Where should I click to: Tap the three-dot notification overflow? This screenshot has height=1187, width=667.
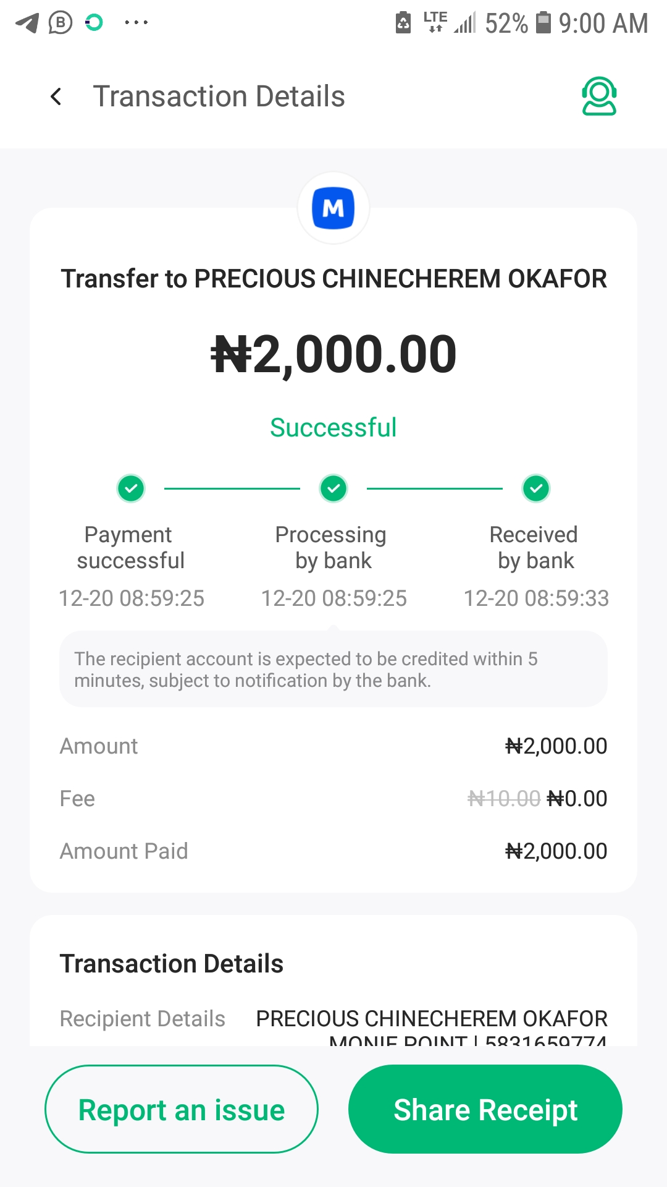point(136,23)
